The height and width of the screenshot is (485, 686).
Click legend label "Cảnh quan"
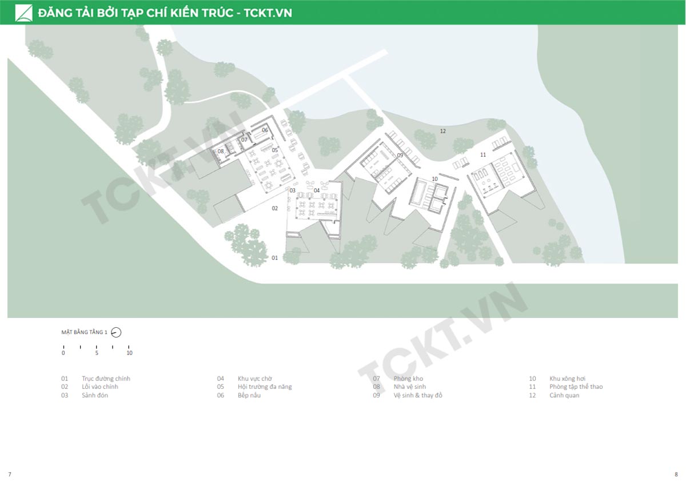coord(564,395)
